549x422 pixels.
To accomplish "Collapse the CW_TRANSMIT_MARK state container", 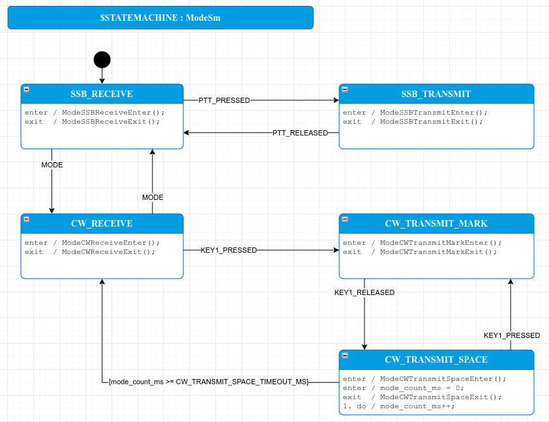I will click(345, 219).
